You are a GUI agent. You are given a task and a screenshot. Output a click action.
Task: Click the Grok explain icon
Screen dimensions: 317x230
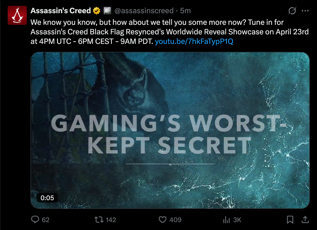pyautogui.click(x=292, y=11)
